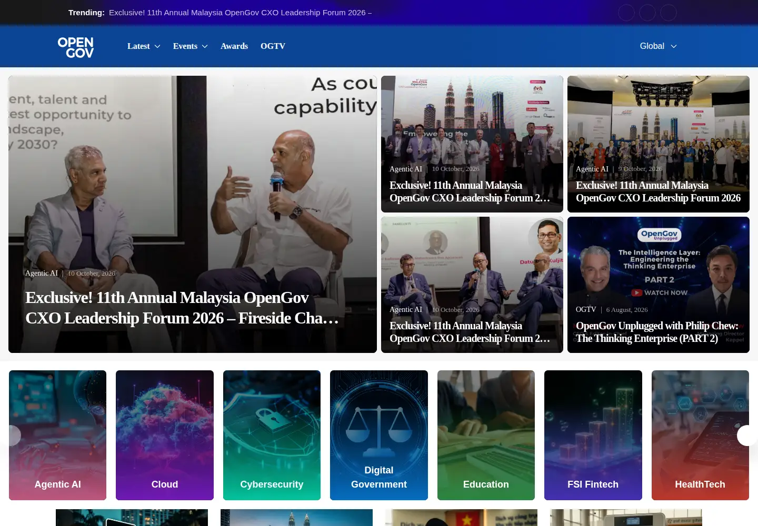The width and height of the screenshot is (758, 526).
Task: Show previous categories in the carousel
Action: (11, 436)
